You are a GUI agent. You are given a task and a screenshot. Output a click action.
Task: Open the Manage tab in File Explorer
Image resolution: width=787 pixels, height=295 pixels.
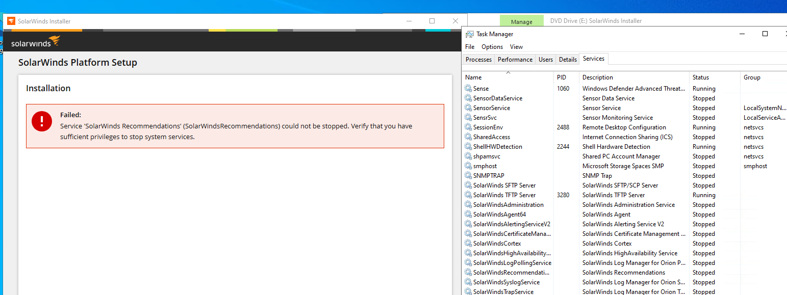[521, 21]
